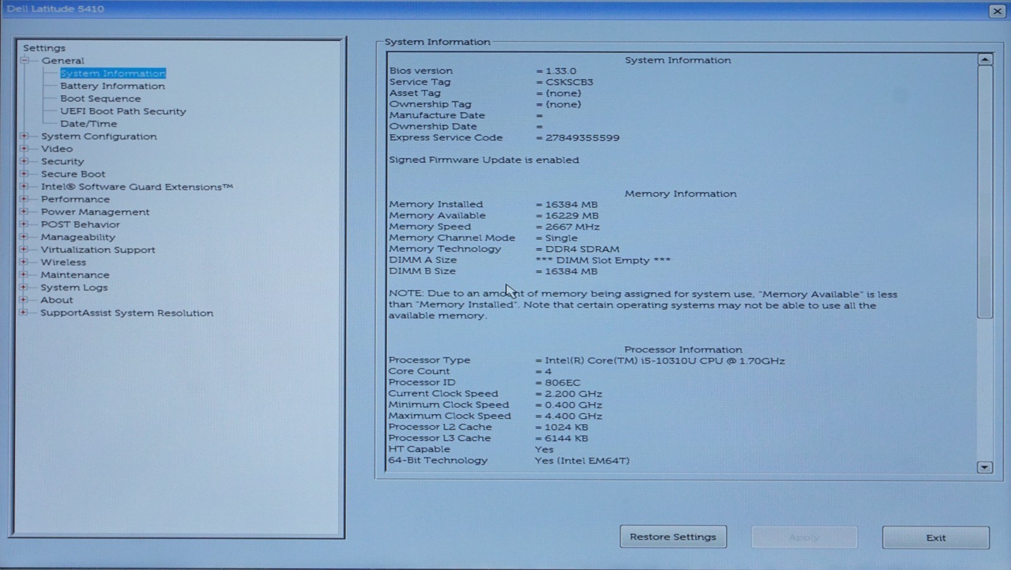
Task: Click Express Service Code 27849355599
Action: pos(583,138)
